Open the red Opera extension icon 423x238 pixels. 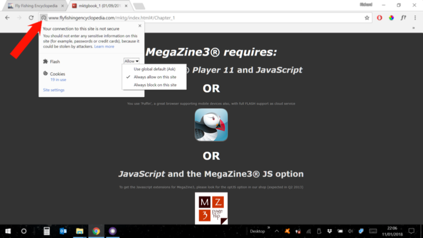click(379, 18)
